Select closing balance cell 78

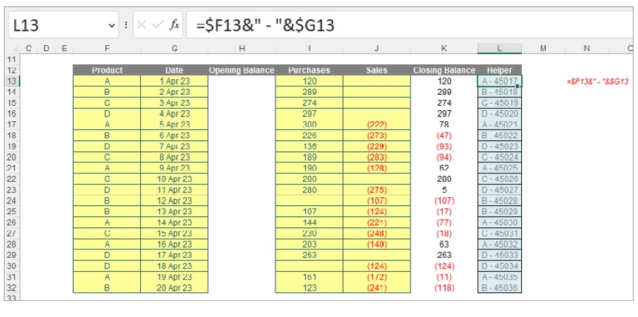pos(444,124)
